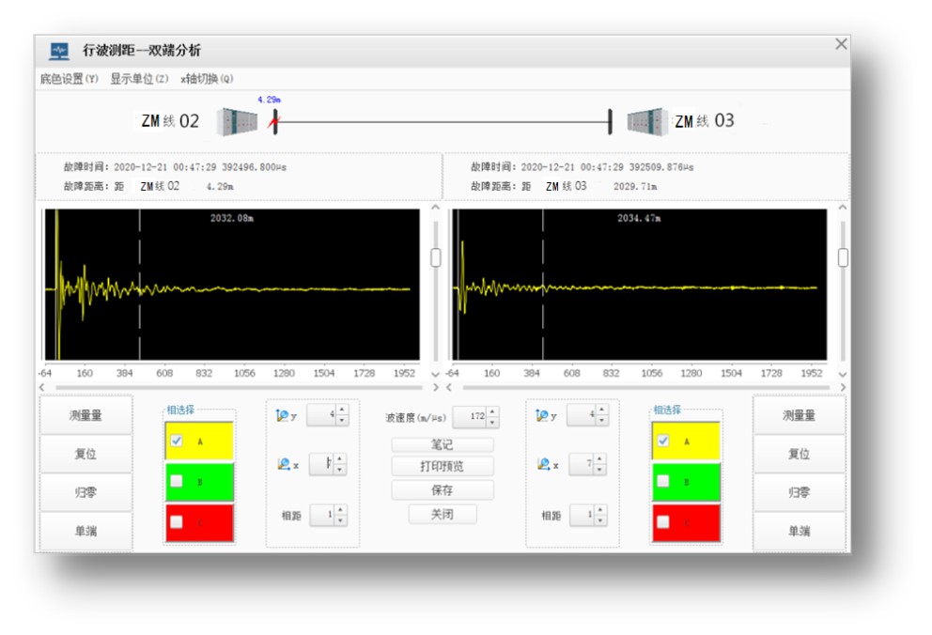Open the x轴切换(Q) menu
Image resolution: width=932 pixels, height=635 pixels.
207,78
